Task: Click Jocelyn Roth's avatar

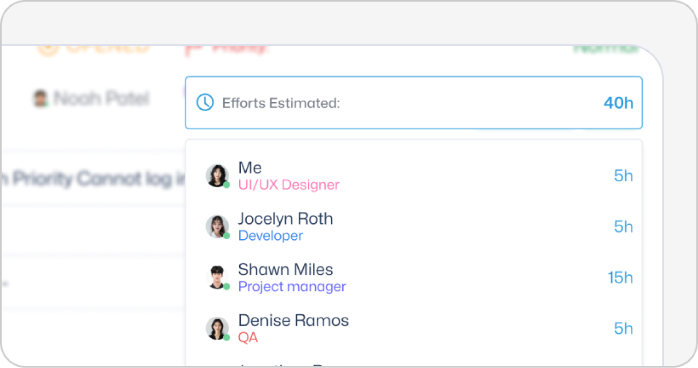Action: (218, 227)
